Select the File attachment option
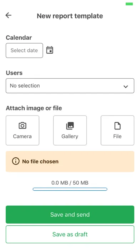The height and width of the screenshot is (249, 140). (x=117, y=130)
